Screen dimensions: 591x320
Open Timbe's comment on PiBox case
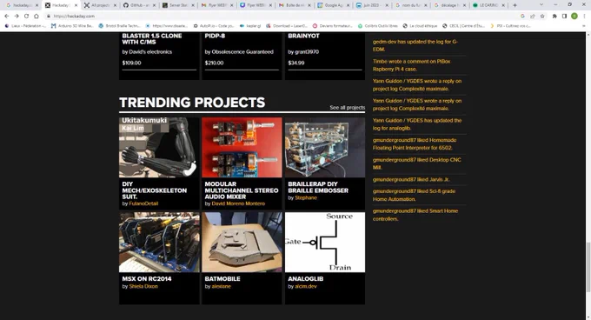click(412, 65)
